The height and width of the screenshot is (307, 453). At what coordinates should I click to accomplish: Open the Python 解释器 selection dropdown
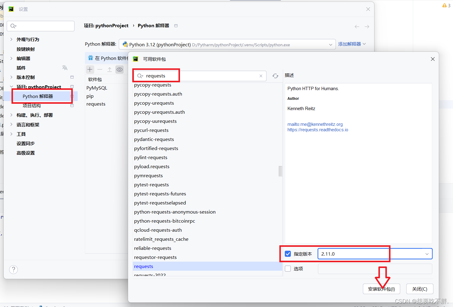coord(331,45)
